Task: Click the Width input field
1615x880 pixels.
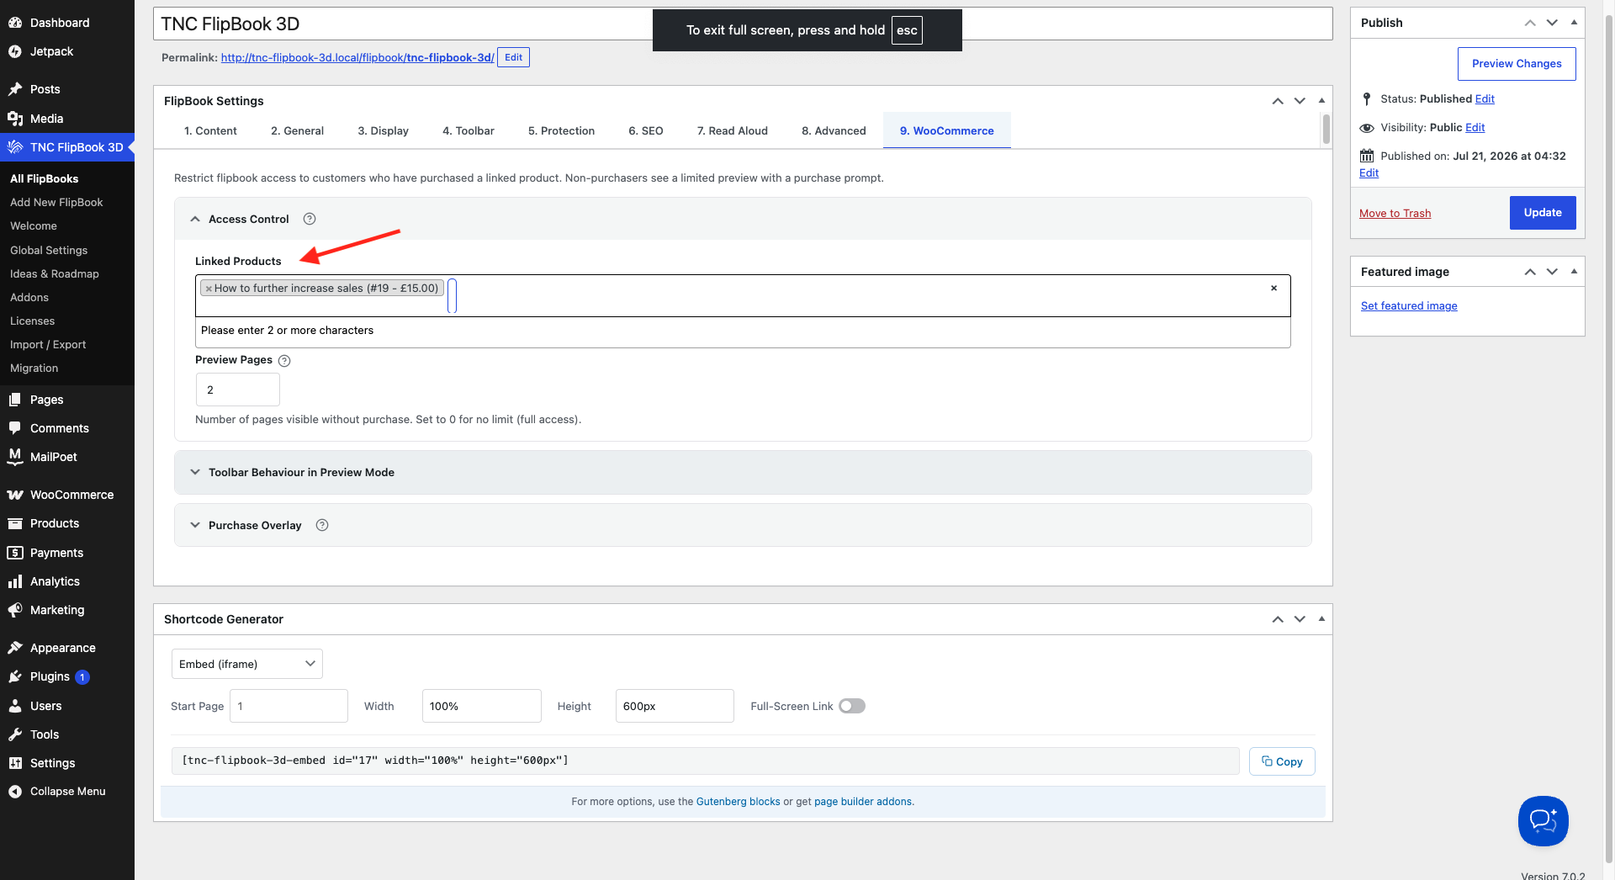Action: [x=482, y=706]
